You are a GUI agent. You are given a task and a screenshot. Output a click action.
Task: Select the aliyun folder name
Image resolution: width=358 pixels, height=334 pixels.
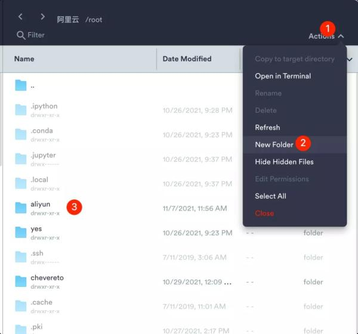[x=40, y=204]
